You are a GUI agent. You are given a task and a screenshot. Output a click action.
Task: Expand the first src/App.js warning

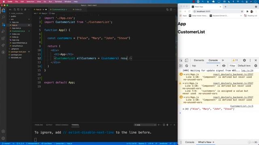(185, 75)
